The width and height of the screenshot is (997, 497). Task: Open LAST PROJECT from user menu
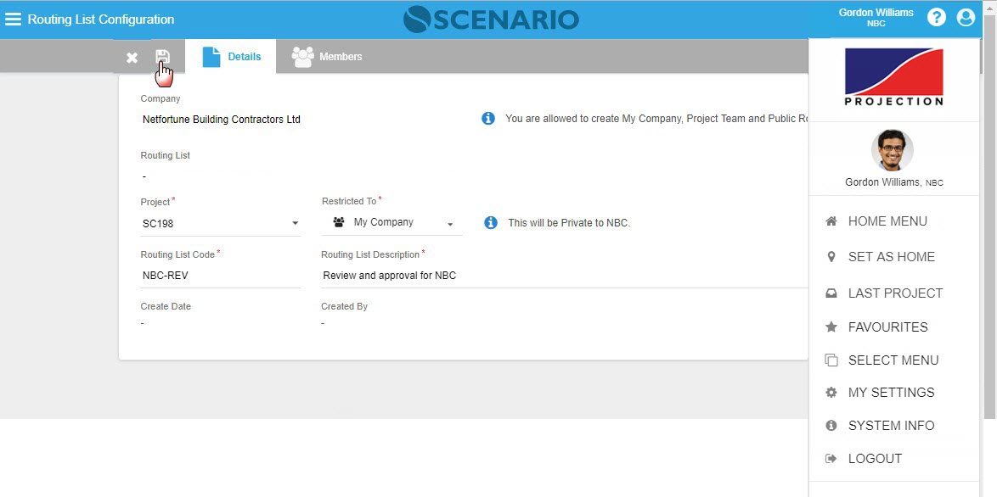[x=895, y=293]
